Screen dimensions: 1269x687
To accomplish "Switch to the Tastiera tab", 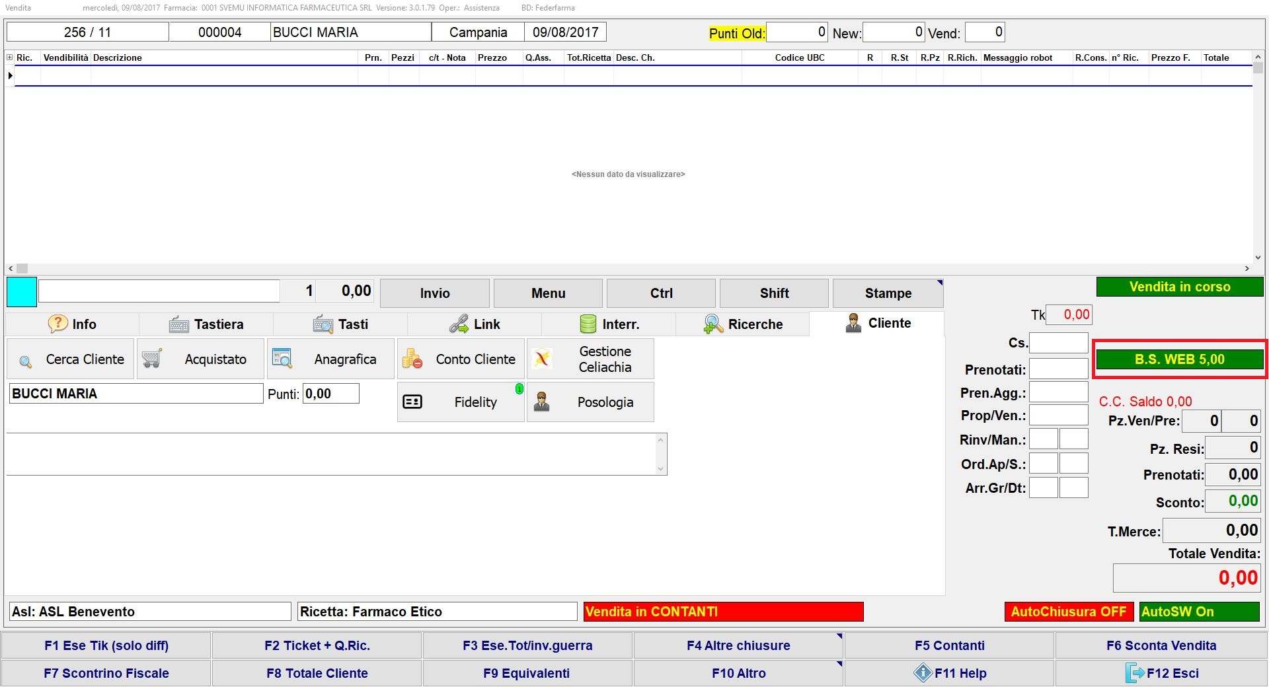I will 206,324.
